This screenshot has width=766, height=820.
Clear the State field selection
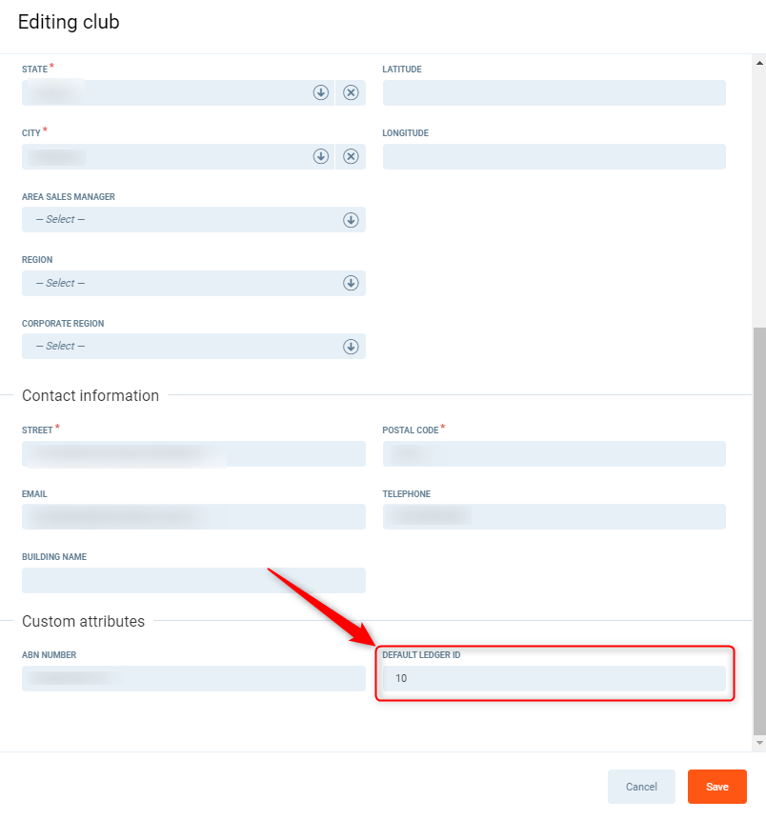click(x=351, y=92)
